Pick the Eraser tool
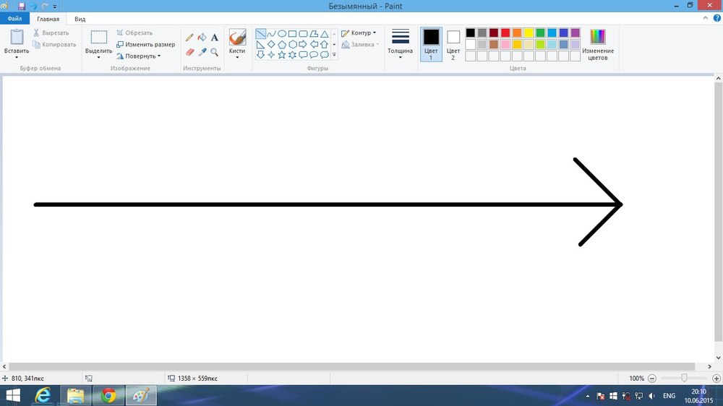This screenshot has height=406, width=723. coord(189,52)
